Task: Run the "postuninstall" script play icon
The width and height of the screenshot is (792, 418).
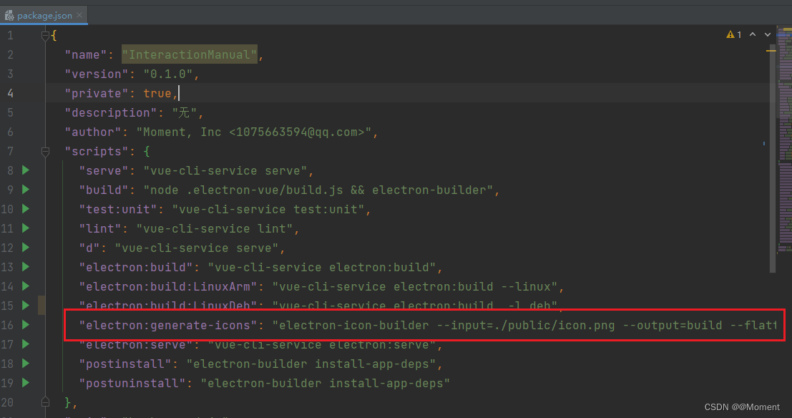Action: pos(24,383)
